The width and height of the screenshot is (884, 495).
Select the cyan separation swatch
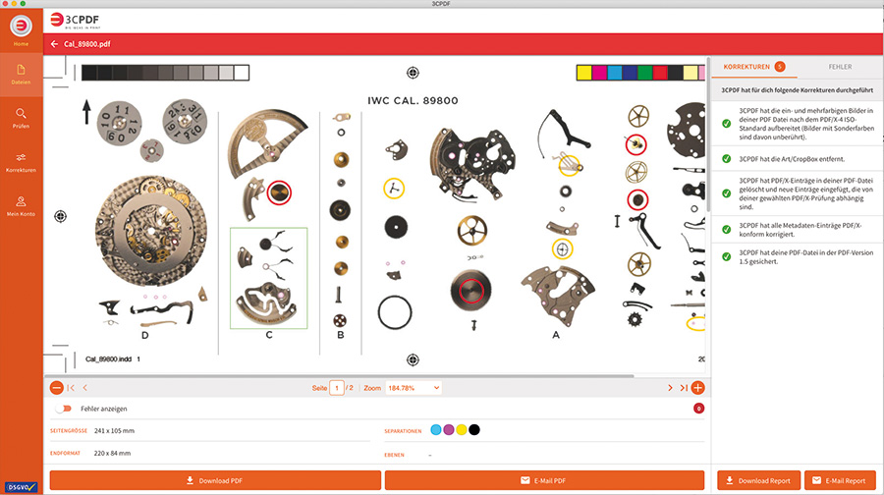pyautogui.click(x=436, y=429)
